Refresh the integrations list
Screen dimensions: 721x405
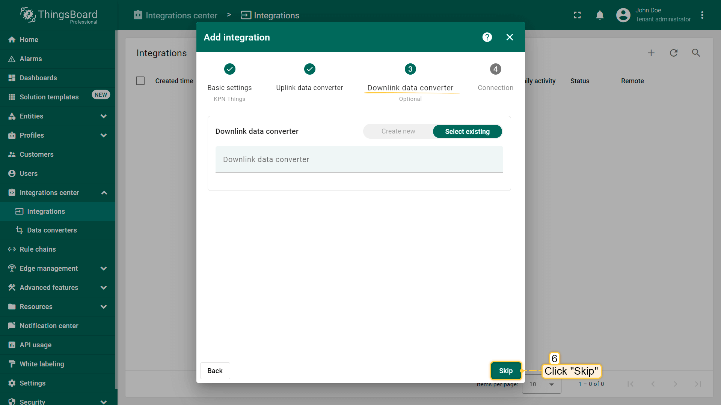[674, 53]
